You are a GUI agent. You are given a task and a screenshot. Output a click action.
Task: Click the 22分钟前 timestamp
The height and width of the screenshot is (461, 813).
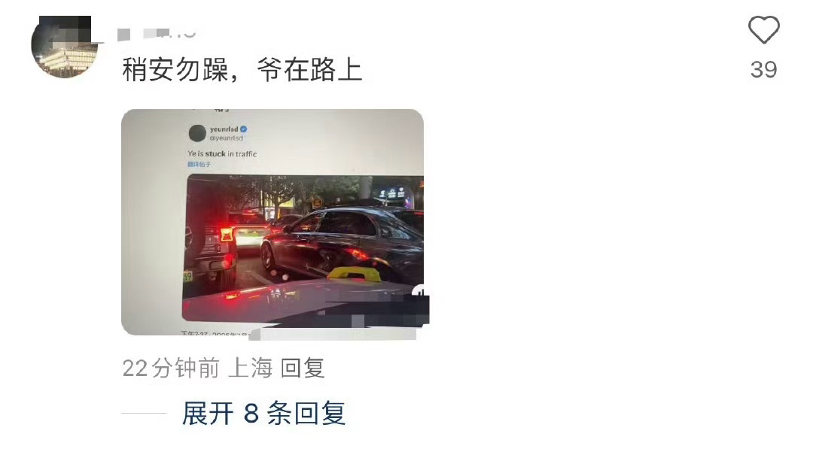click(171, 368)
